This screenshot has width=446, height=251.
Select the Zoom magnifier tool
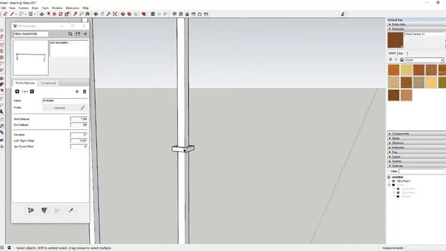point(109,14)
